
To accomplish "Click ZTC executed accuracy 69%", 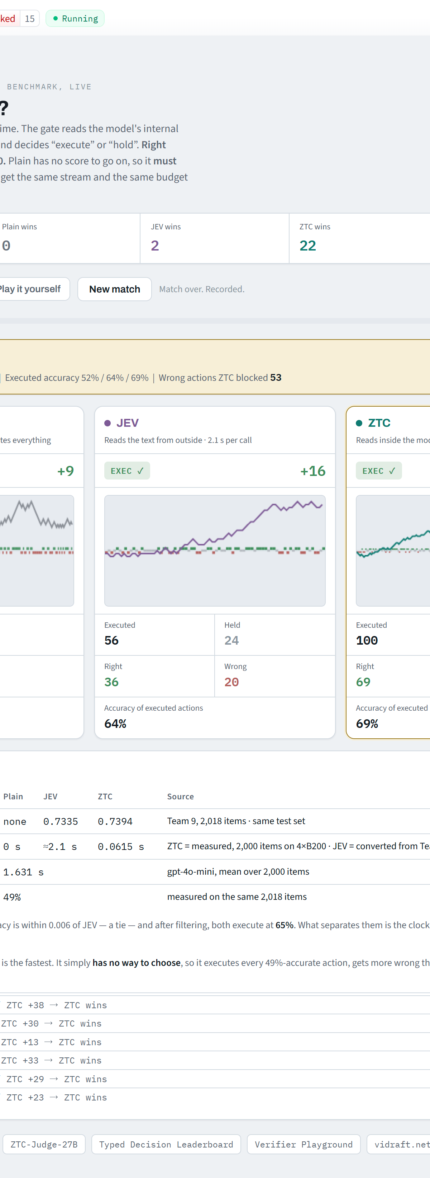I will pyautogui.click(x=367, y=724).
